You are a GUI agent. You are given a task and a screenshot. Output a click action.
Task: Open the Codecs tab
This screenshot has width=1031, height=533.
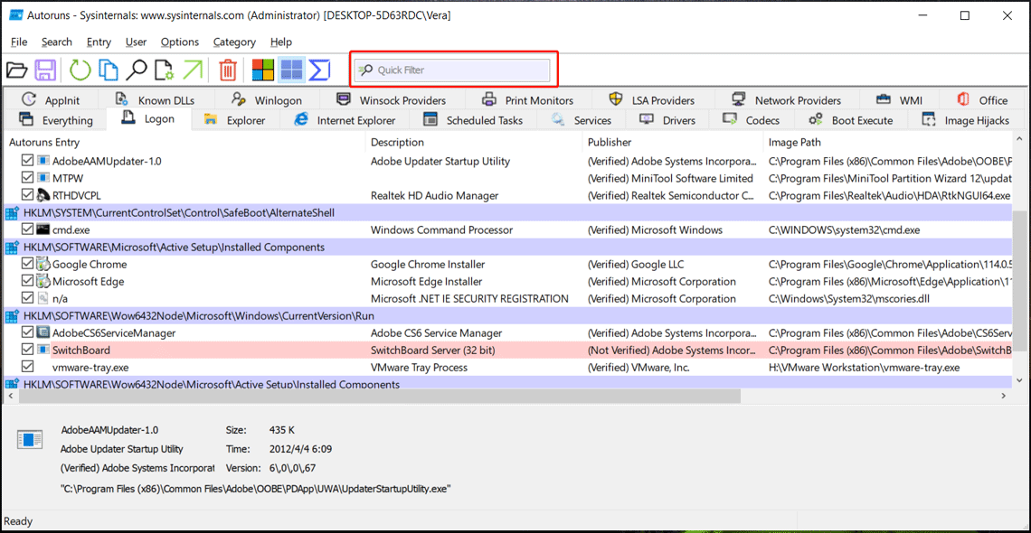[752, 120]
